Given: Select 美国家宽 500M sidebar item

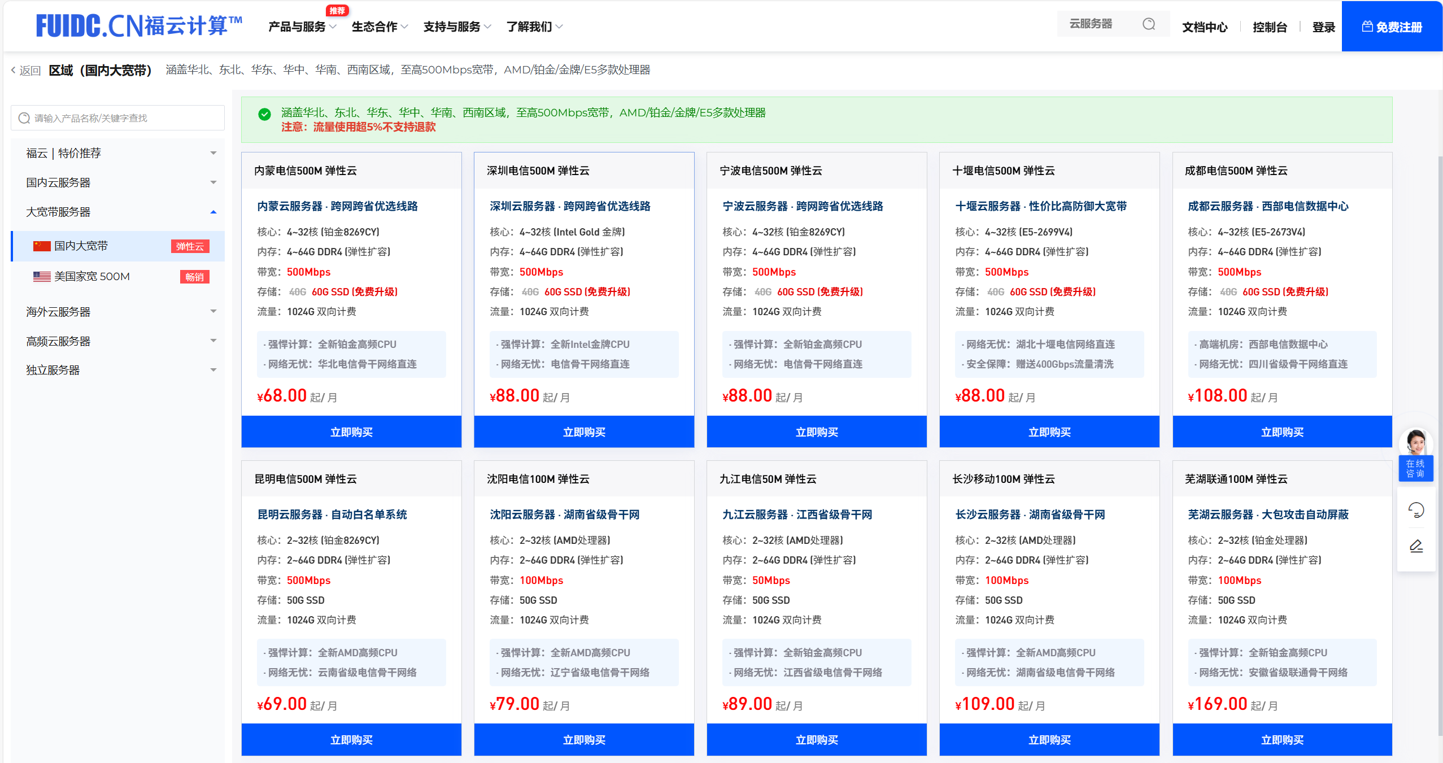Looking at the screenshot, I should pos(92,277).
